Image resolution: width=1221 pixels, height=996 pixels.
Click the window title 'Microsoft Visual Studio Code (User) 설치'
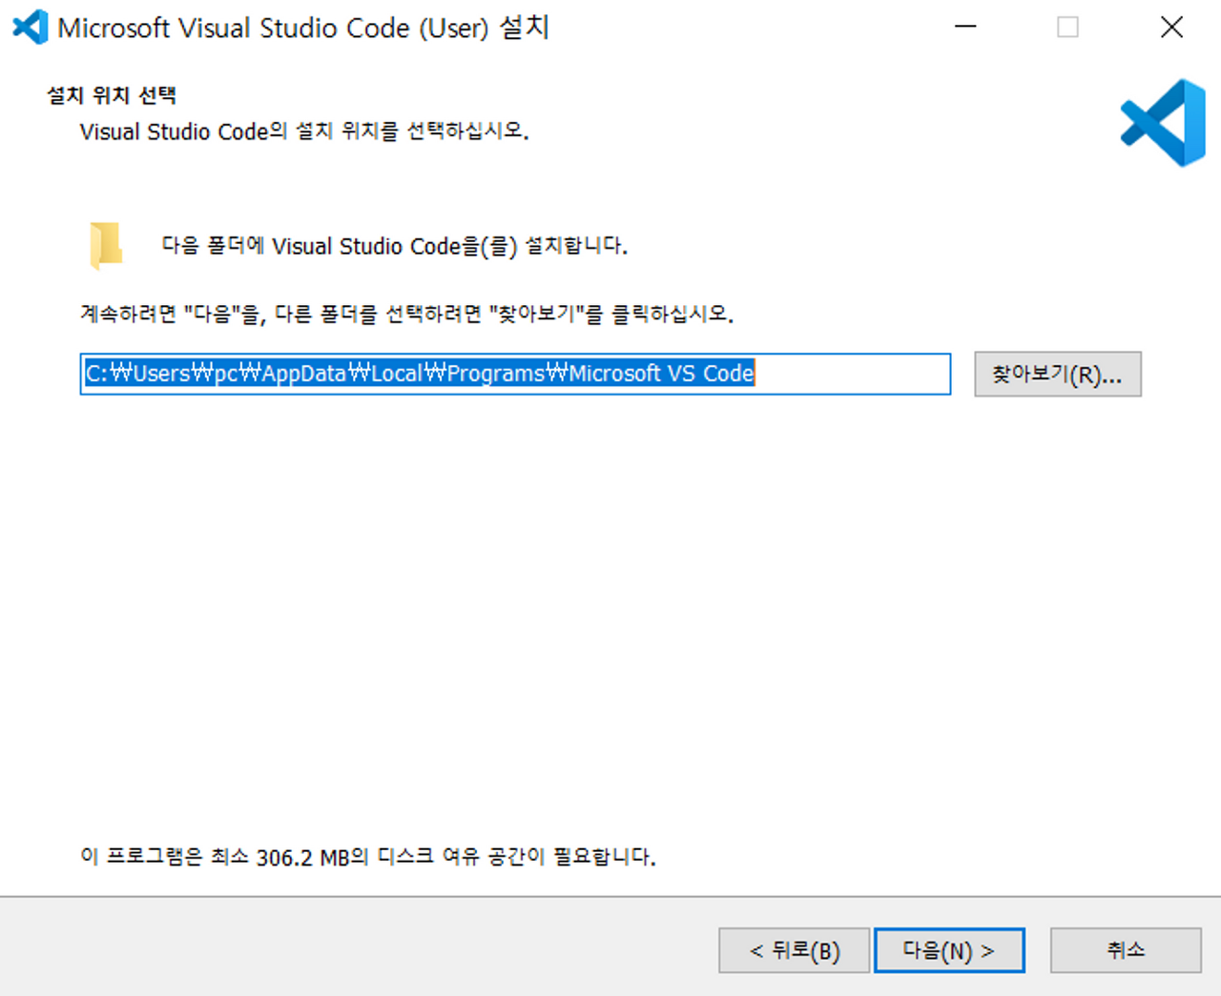pyautogui.click(x=303, y=28)
